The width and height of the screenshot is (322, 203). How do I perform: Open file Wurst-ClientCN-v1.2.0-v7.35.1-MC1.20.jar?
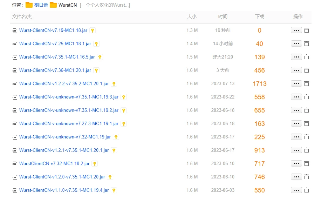coord(62,177)
